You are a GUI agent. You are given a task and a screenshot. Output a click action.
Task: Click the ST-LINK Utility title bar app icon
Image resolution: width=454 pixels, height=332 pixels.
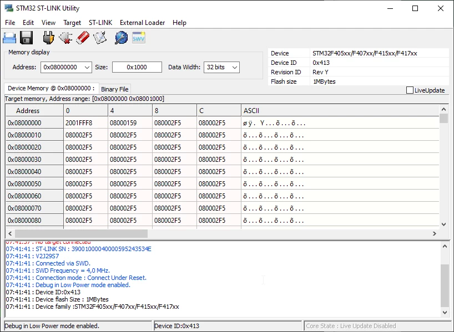coord(9,8)
